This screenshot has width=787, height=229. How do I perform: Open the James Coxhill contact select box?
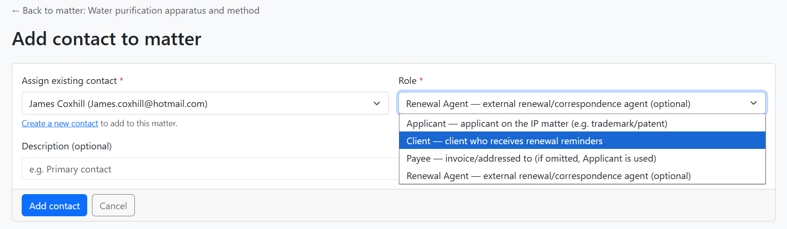(x=198, y=104)
